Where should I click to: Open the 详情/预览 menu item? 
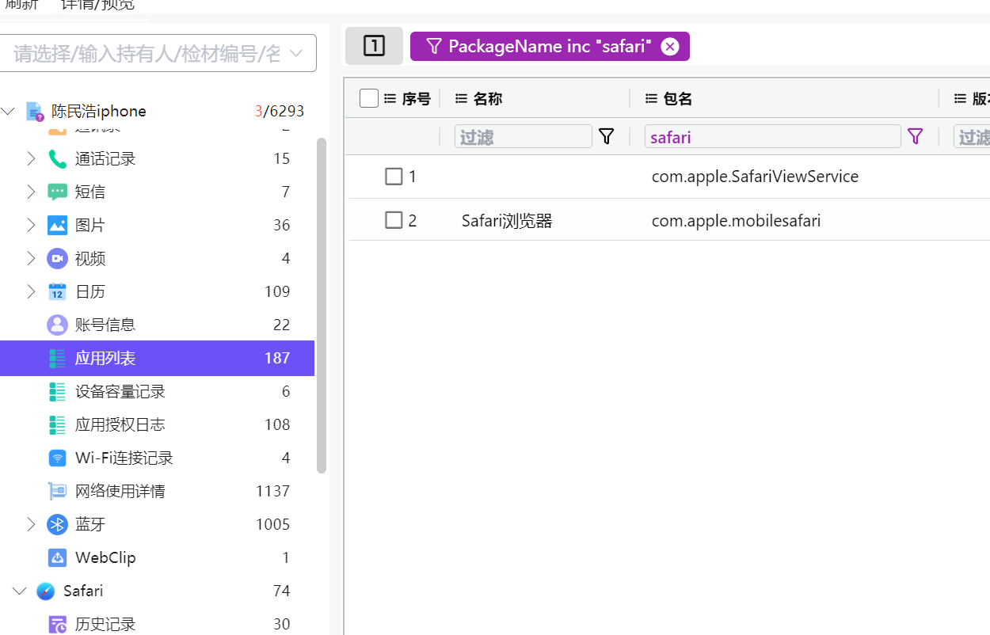97,5
